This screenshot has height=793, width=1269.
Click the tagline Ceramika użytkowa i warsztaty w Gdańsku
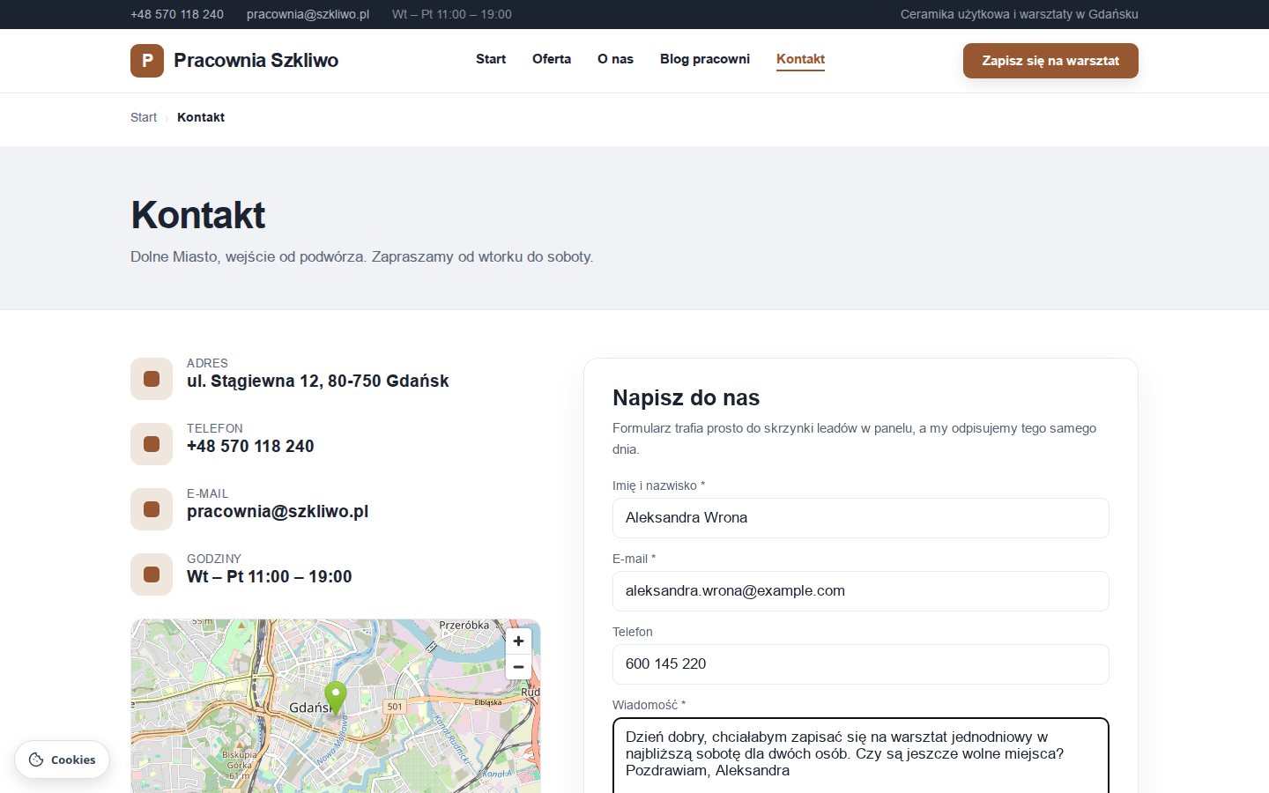point(1020,14)
